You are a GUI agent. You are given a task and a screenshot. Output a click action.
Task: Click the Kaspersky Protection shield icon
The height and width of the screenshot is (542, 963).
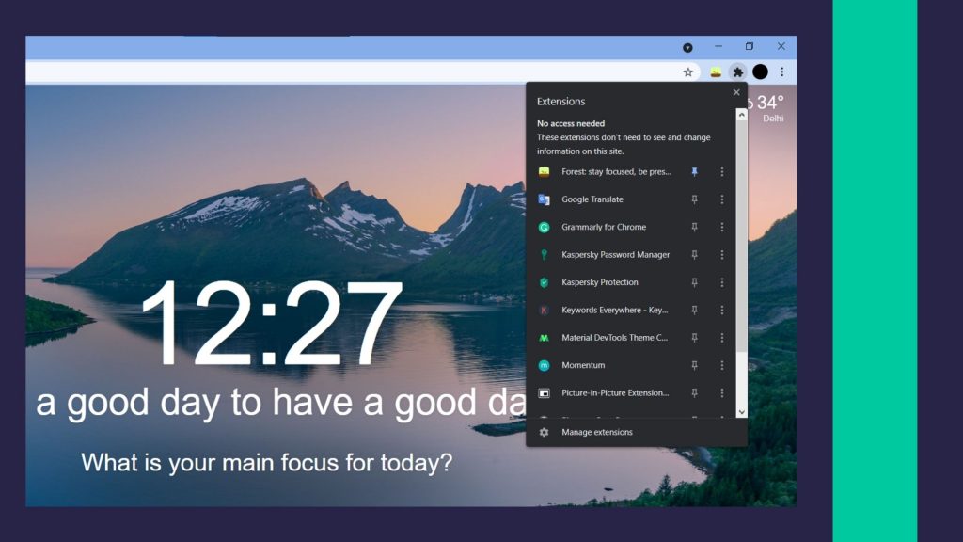click(x=544, y=282)
